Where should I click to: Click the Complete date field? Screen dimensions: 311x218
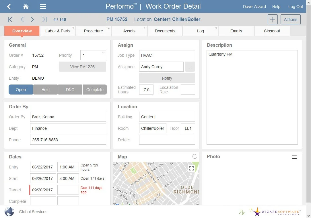(43, 201)
